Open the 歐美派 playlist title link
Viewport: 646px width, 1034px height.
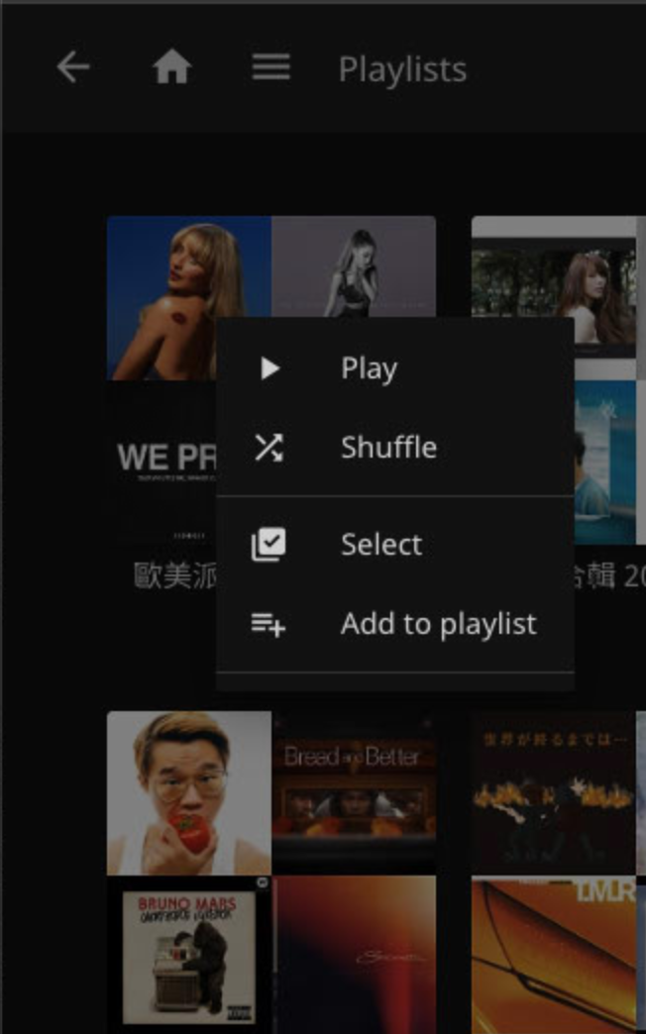174,575
